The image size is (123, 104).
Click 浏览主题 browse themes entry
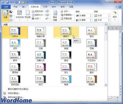(14, 93)
